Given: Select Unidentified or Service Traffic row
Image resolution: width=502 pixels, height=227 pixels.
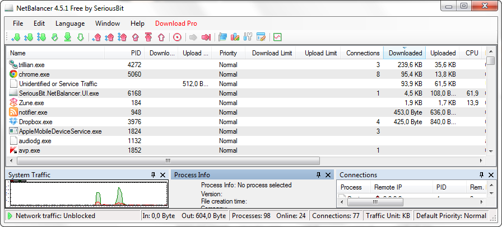Looking at the screenshot, I should pyautogui.click(x=246, y=84).
